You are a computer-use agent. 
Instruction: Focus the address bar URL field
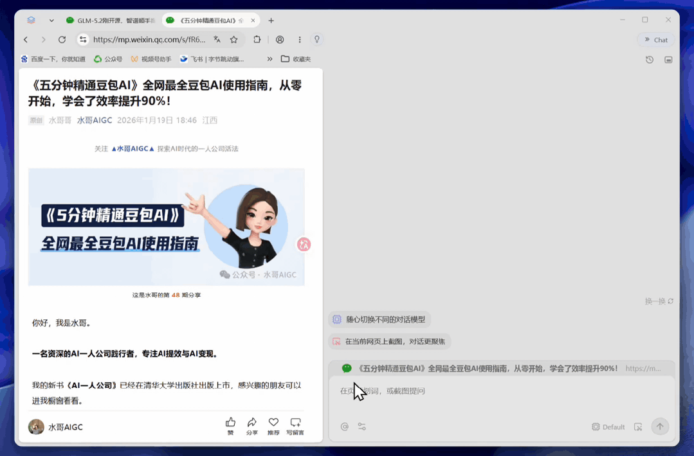[x=149, y=39]
